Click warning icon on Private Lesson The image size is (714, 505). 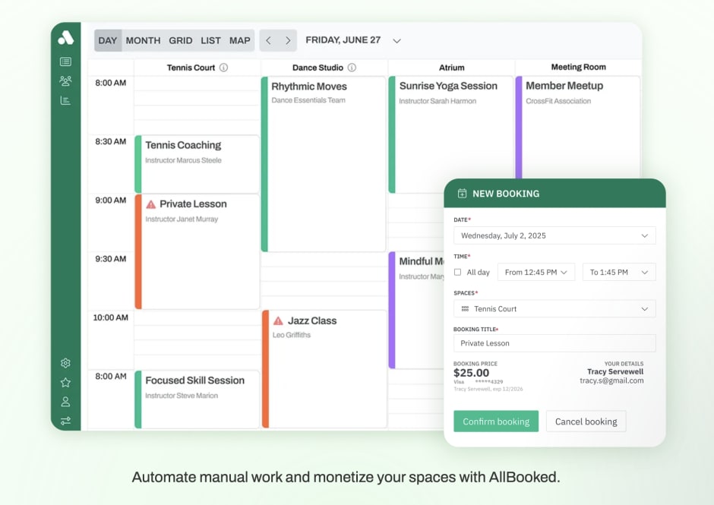click(150, 204)
